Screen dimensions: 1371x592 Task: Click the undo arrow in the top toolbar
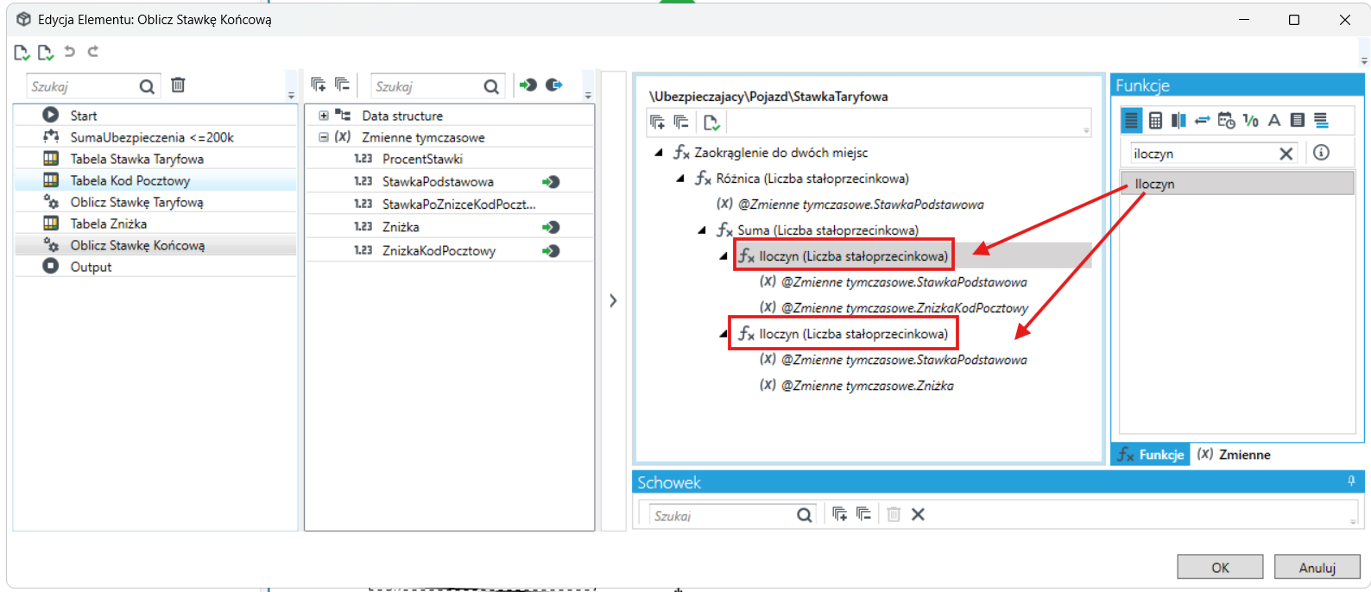(x=70, y=52)
